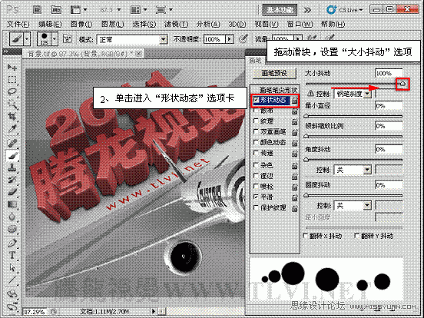
Task: Open the 不透明度 slider popup arrow
Action: [230, 39]
